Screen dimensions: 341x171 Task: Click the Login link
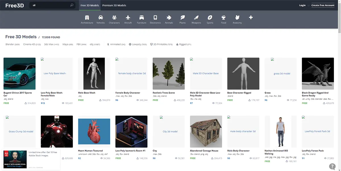click(x=302, y=5)
